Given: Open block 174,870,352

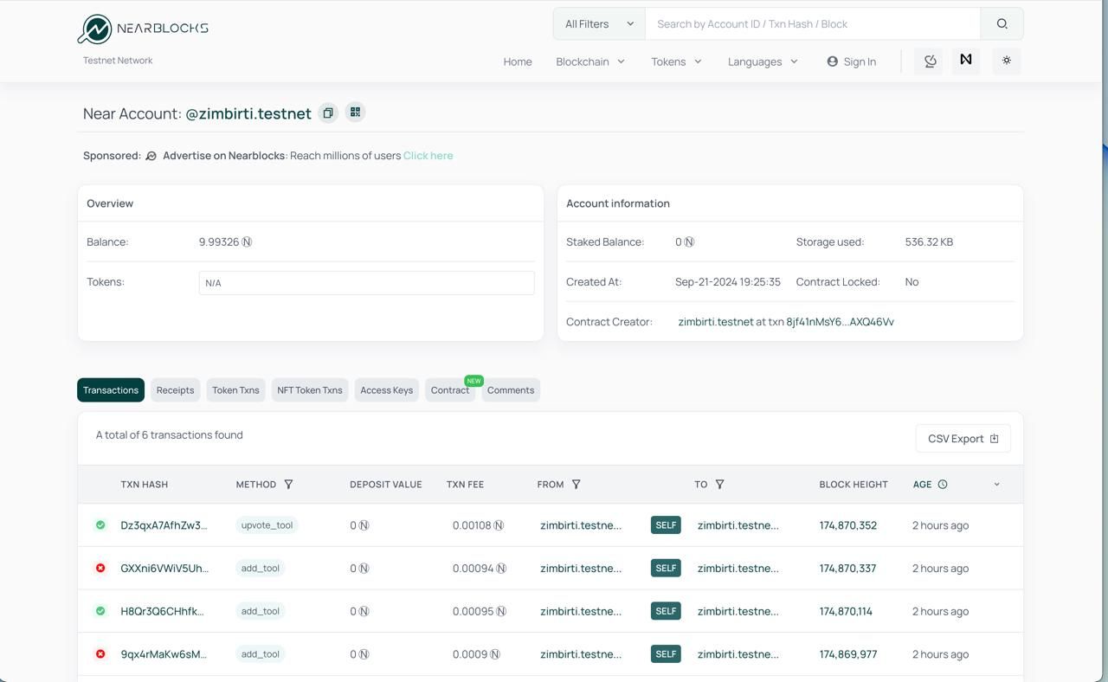Looking at the screenshot, I should point(848,525).
